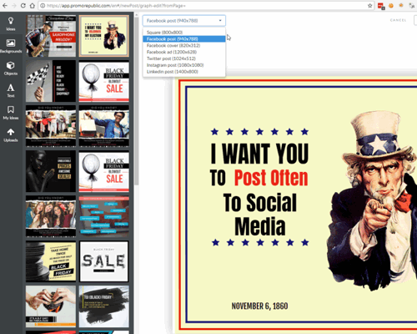Choose Instagram post (1080x1080) option
The width and height of the screenshot is (417, 334).
click(184, 65)
